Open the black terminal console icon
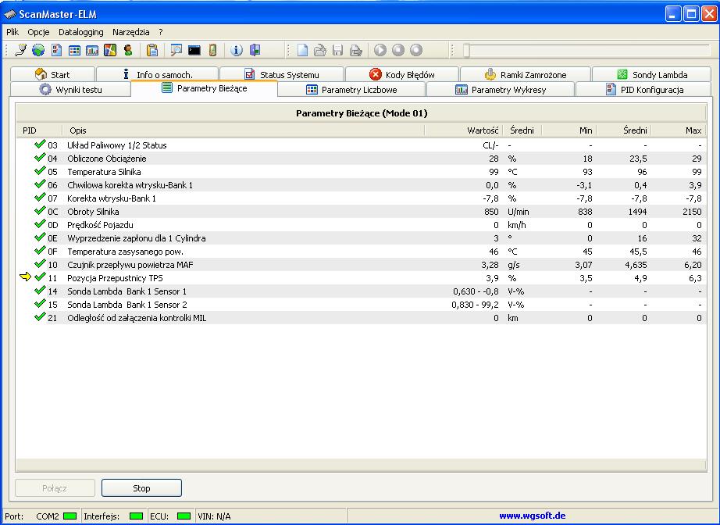Viewport: 720px width, 525px height. [194, 50]
